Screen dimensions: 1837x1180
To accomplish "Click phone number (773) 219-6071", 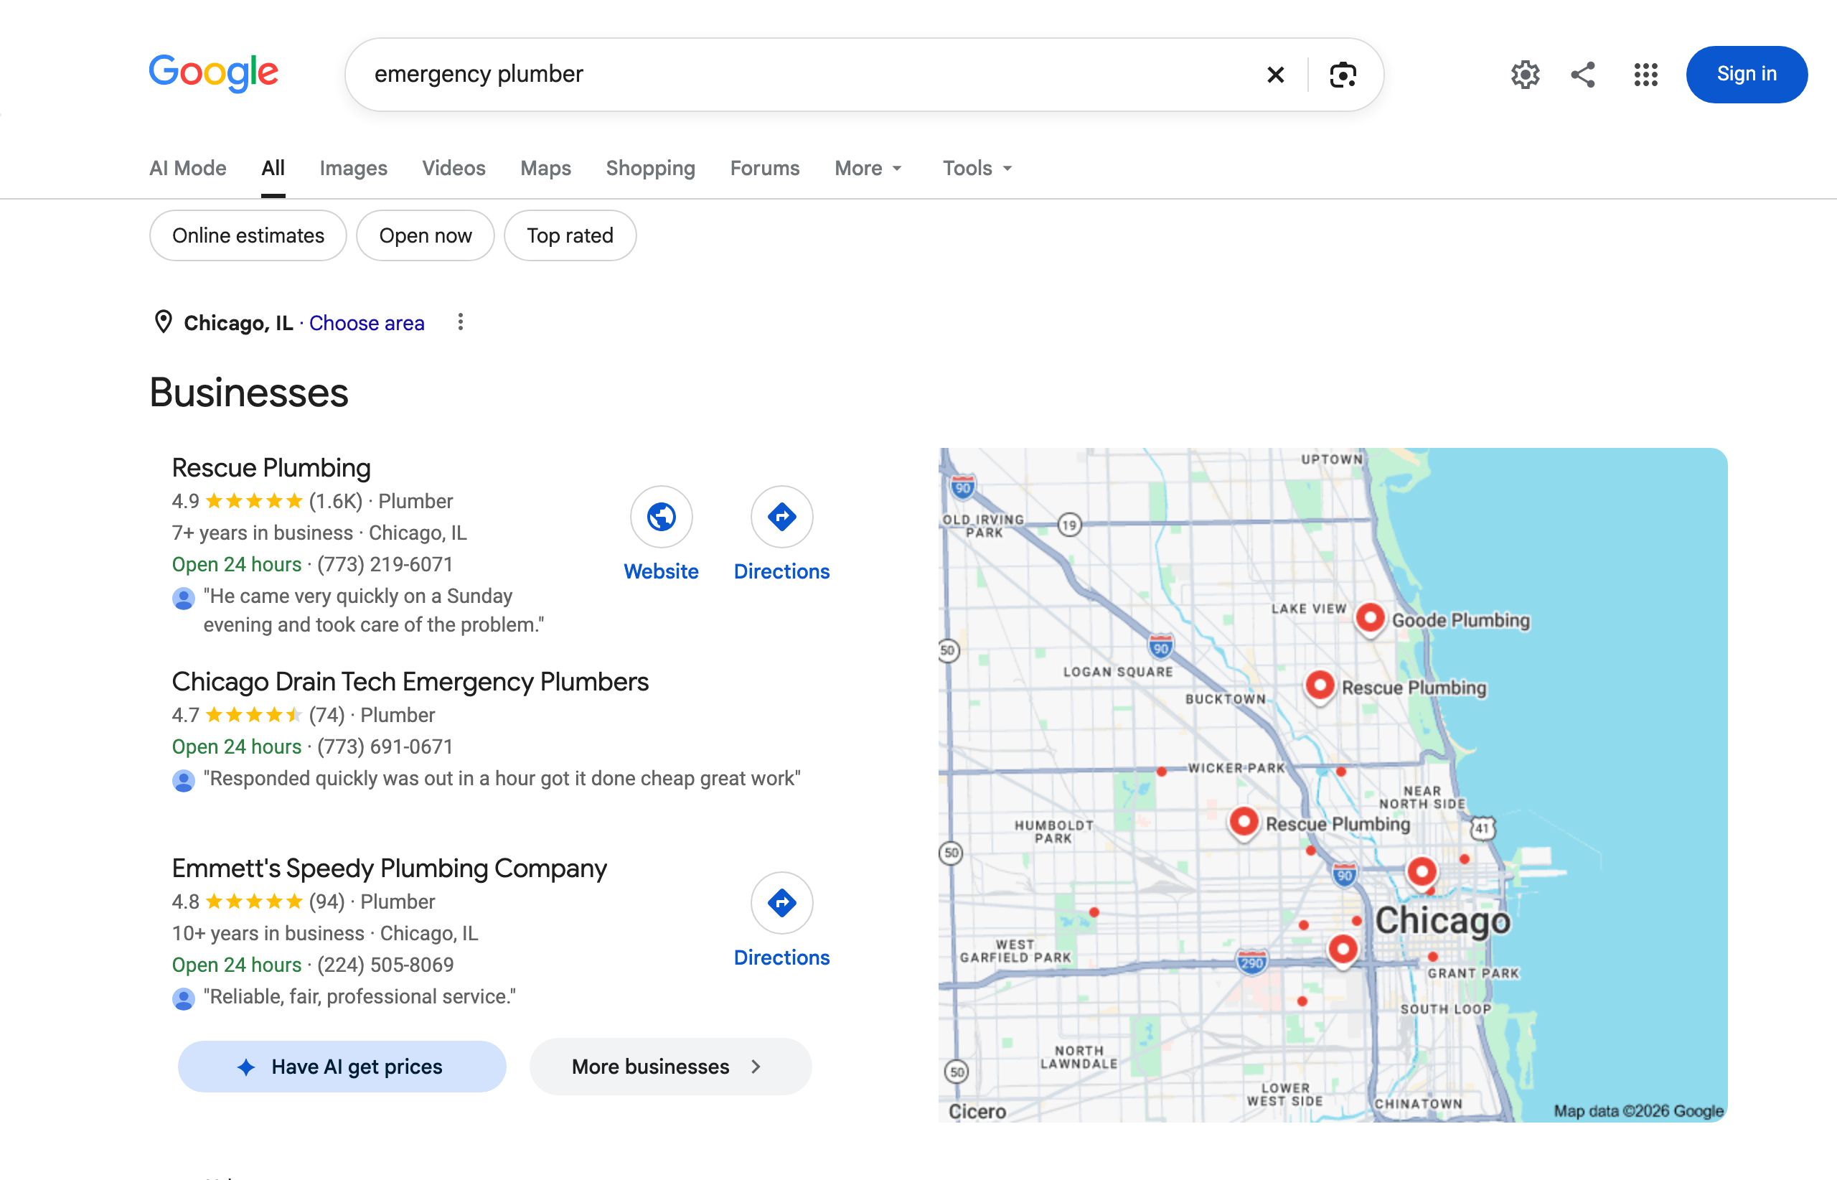I will (385, 565).
